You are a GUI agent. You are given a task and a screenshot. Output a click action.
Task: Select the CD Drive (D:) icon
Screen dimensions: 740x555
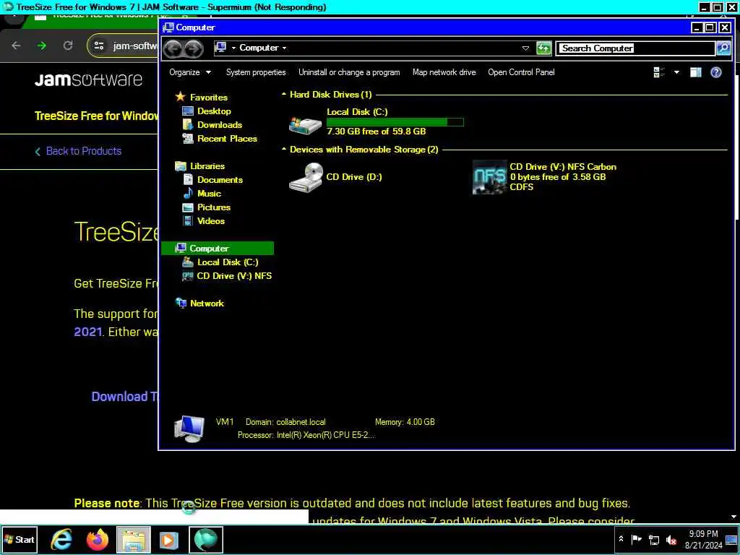306,177
